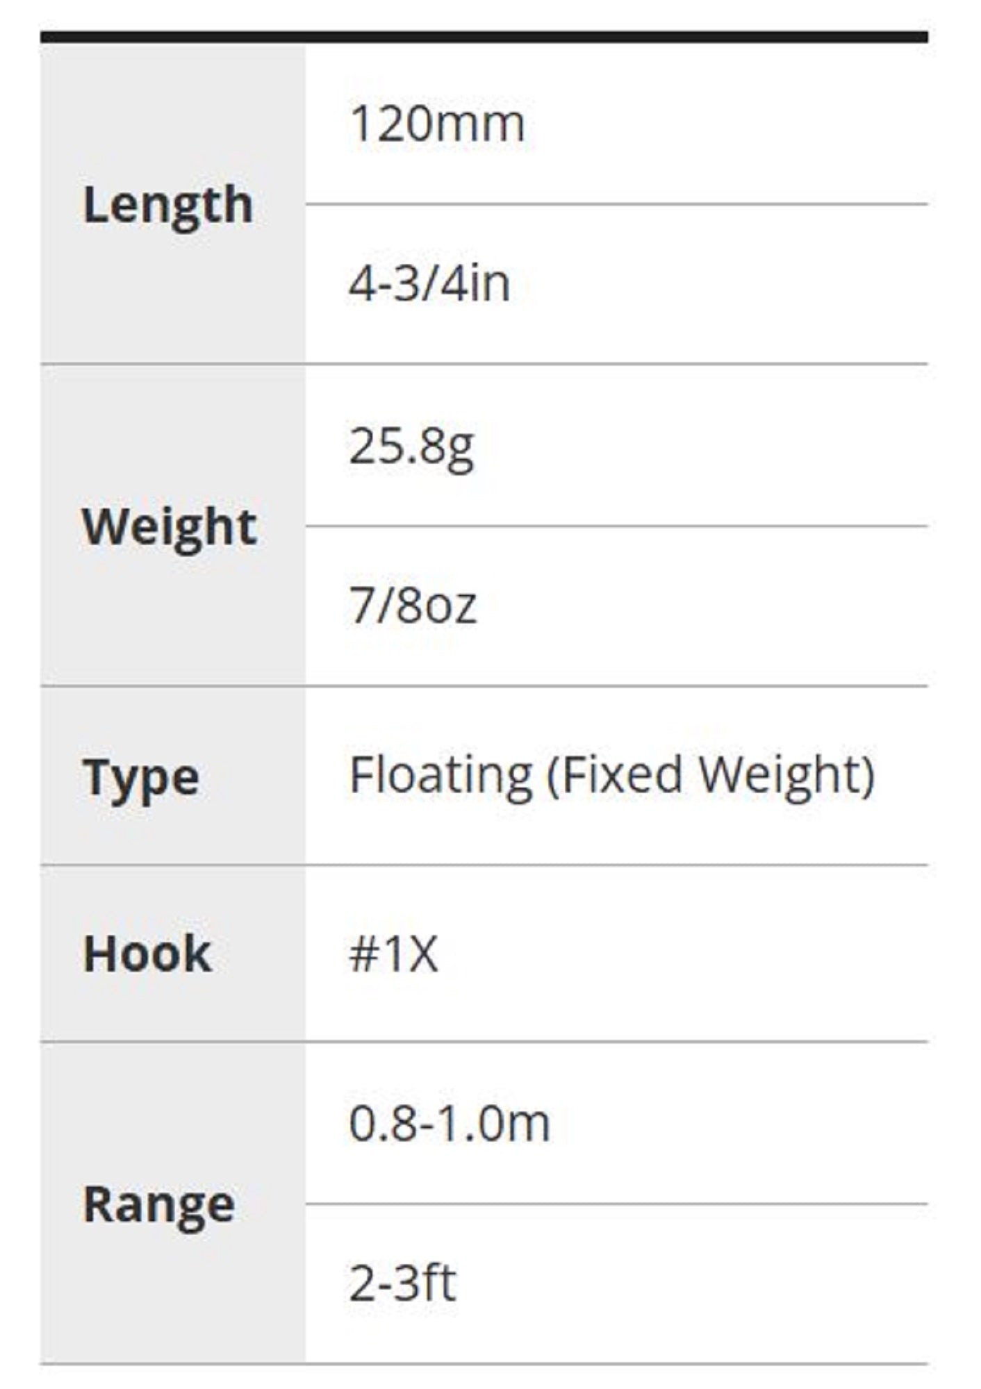
Task: Select the Hook row label
Action: 147,954
